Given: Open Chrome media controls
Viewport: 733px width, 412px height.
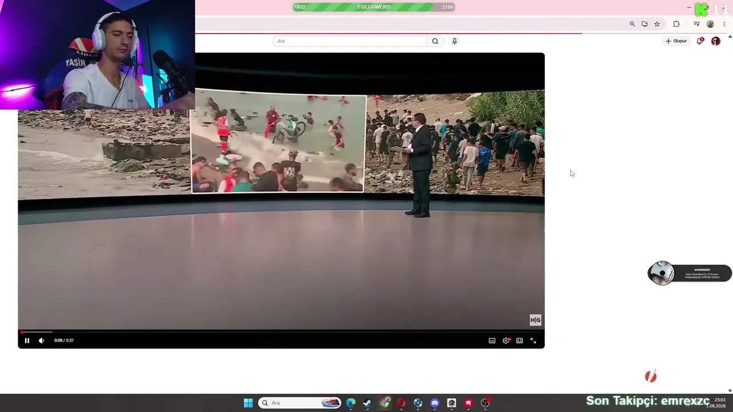Looking at the screenshot, I should click(696, 24).
